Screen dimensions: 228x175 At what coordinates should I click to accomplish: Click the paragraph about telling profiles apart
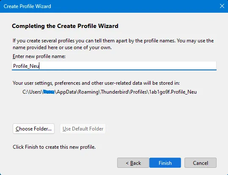[x=113, y=44]
